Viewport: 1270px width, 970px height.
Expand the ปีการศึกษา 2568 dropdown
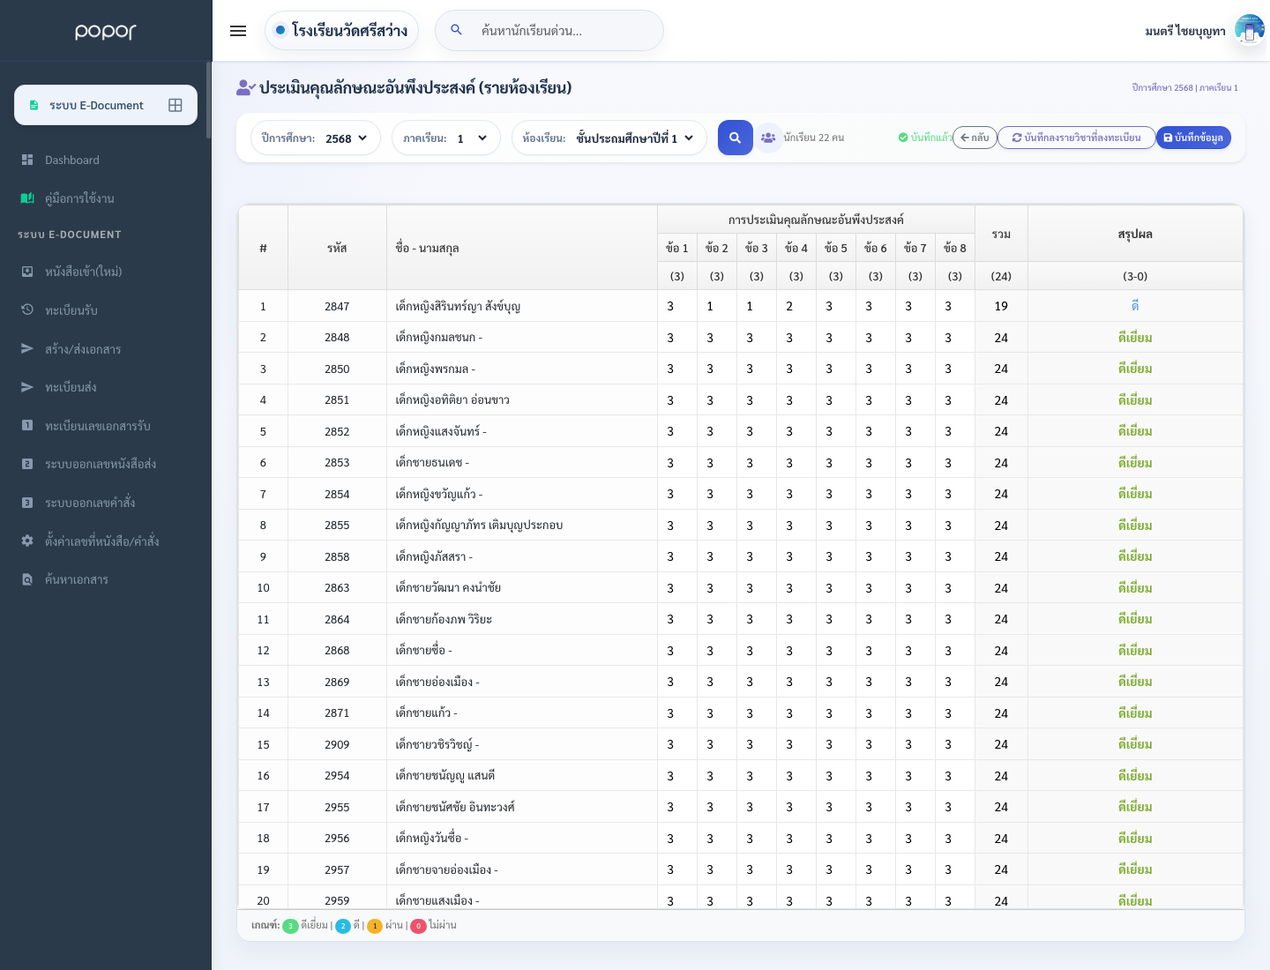point(316,138)
